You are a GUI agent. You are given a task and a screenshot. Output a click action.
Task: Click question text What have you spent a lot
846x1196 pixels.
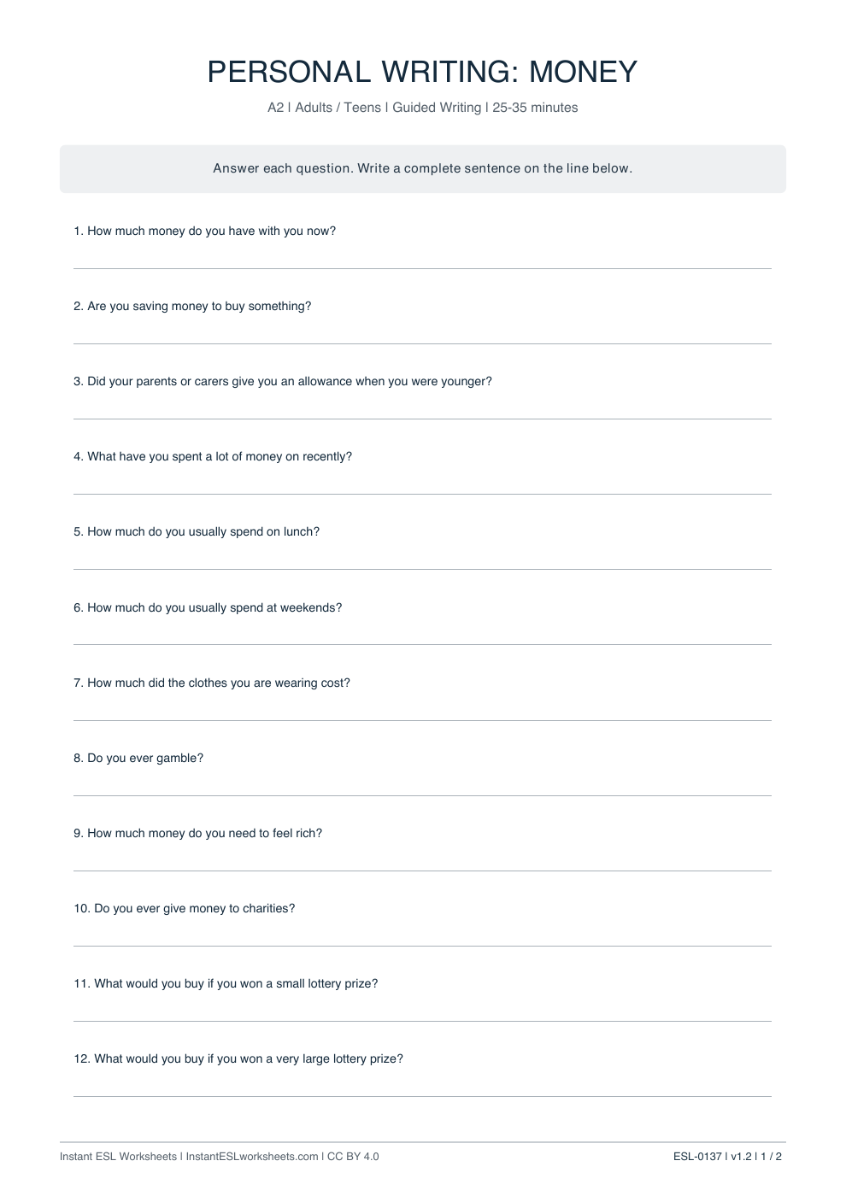point(213,457)
